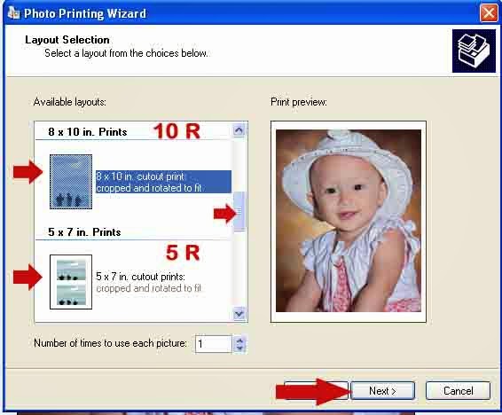Click the printer wizard icon in the header
Image resolution: width=502 pixels, height=415 pixels.
474,51
